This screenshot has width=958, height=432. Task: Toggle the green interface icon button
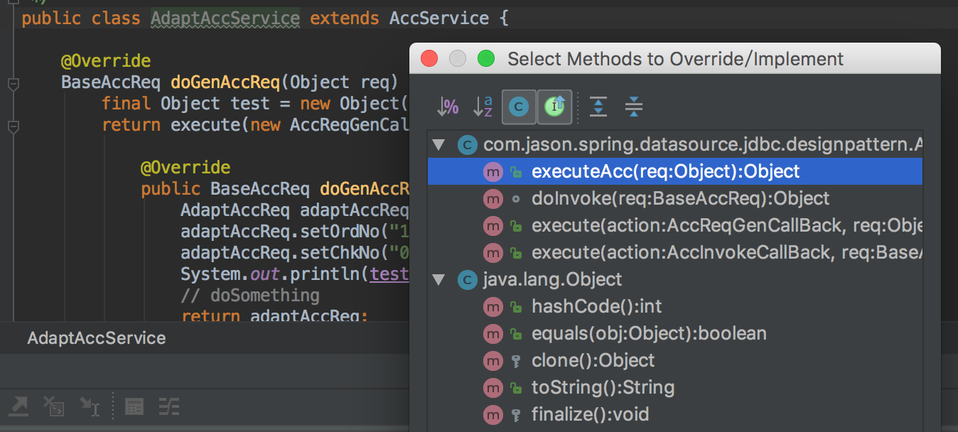(x=554, y=107)
